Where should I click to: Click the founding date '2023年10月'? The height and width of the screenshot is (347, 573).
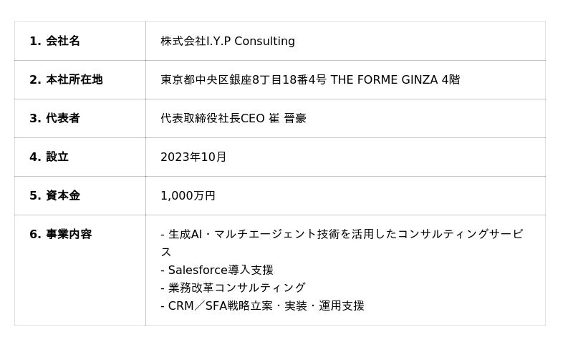click(193, 157)
